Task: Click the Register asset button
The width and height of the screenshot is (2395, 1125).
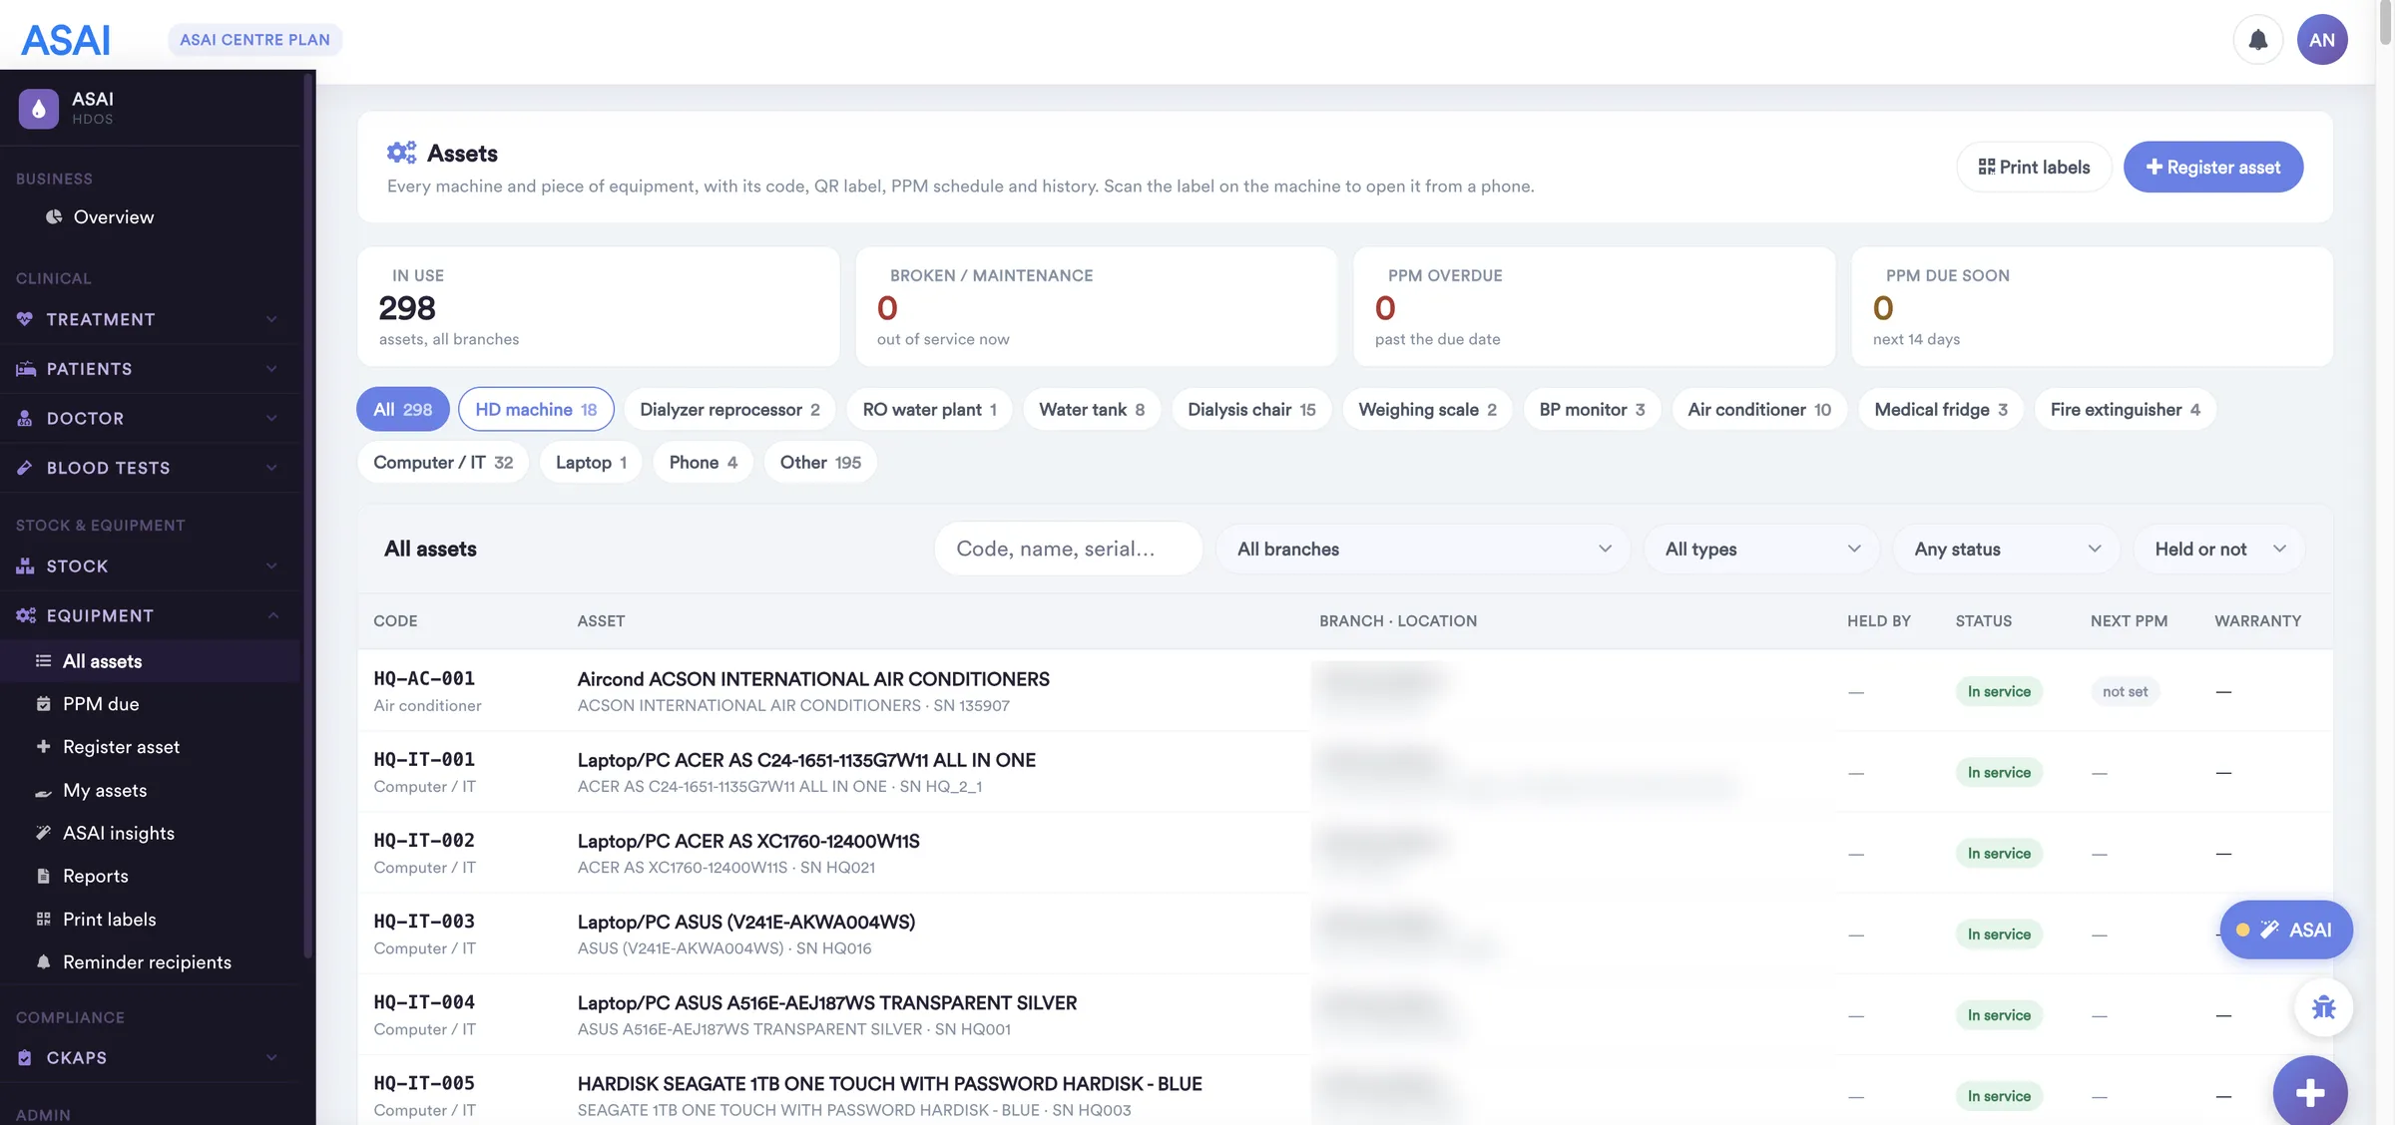Action: [2213, 167]
